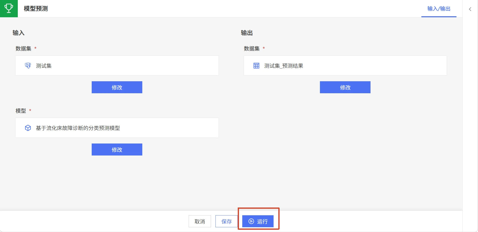
Task: Click the required 模型 field label
Action: 21,111
